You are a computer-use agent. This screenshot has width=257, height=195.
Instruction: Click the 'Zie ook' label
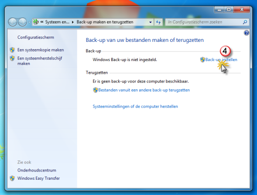pos(24,162)
